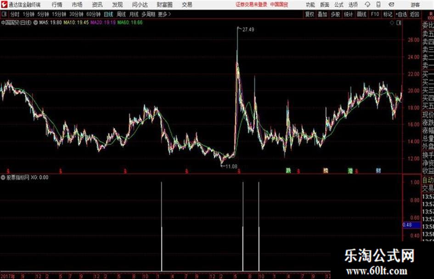Toggle the chart side panel icon
434x279 pixels.
(399, 23)
